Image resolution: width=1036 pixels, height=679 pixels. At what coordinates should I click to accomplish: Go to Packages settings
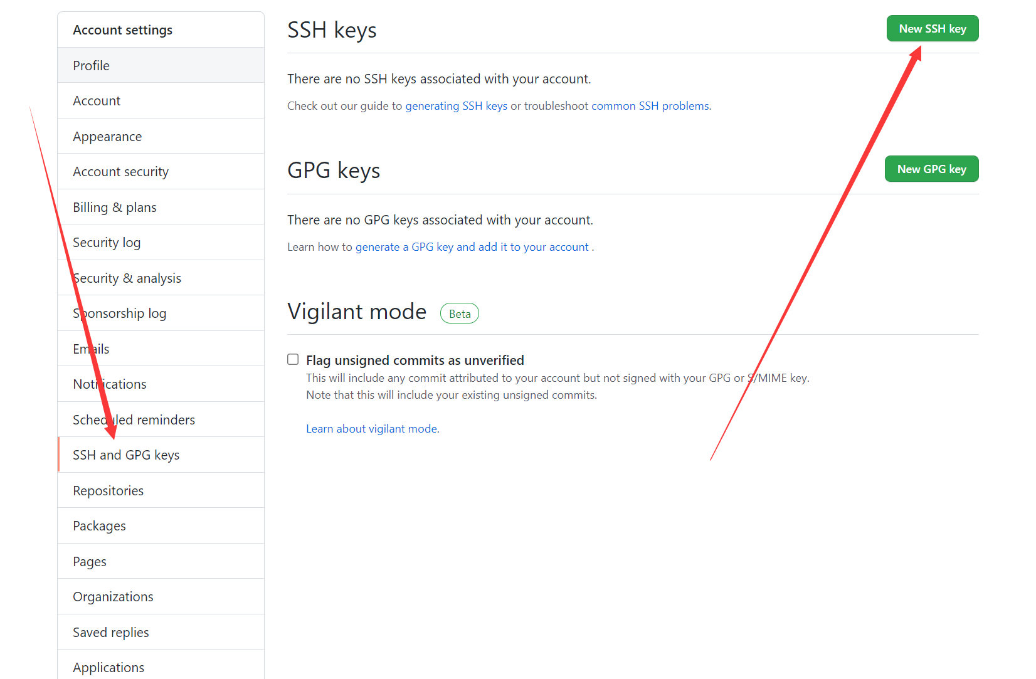point(161,526)
